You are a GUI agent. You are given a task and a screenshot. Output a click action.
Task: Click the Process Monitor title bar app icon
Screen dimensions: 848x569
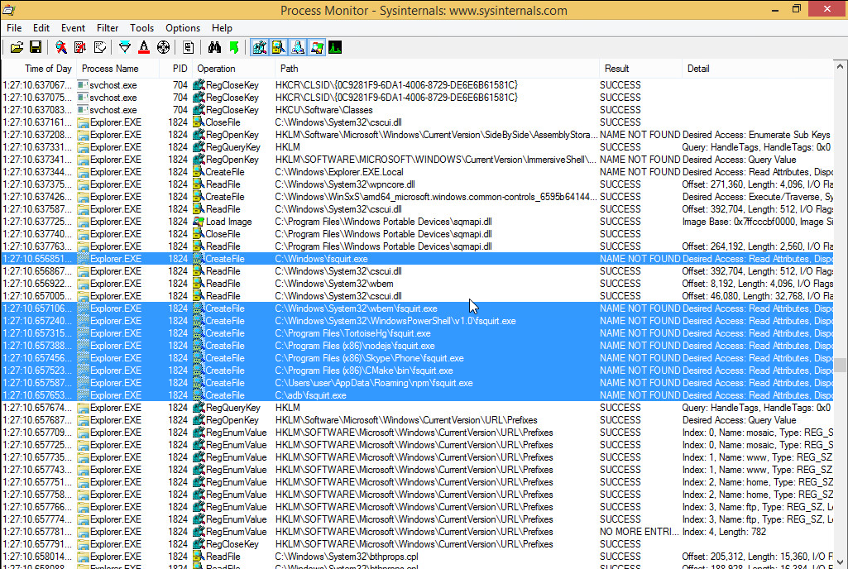click(x=9, y=10)
